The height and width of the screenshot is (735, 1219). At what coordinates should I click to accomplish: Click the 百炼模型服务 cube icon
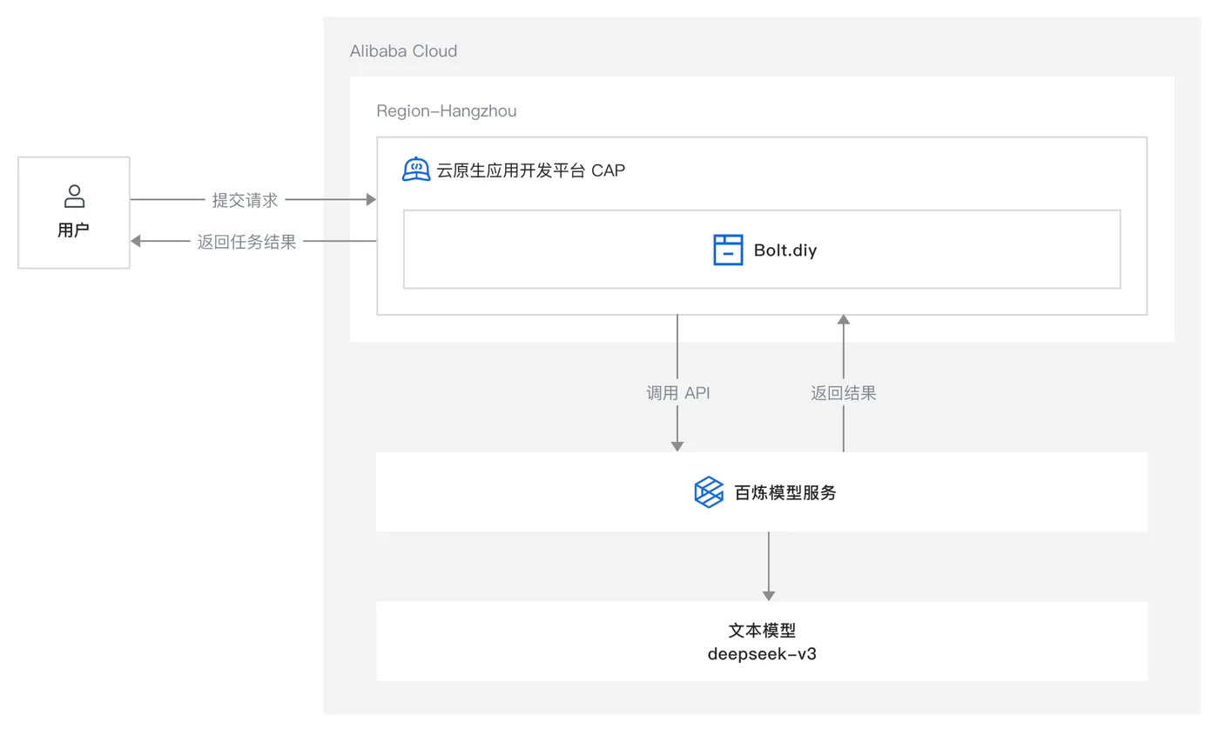pos(709,492)
